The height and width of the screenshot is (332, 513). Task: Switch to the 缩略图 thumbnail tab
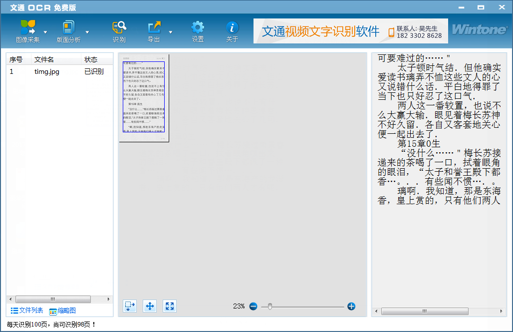pos(62,311)
